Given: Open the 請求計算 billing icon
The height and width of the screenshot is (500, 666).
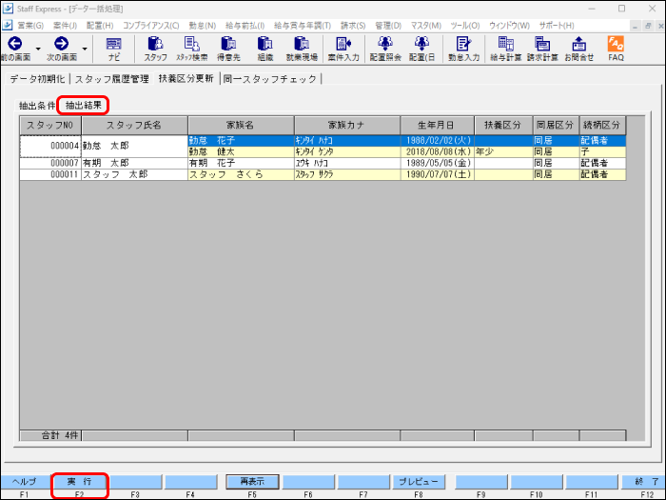Looking at the screenshot, I should [x=542, y=49].
